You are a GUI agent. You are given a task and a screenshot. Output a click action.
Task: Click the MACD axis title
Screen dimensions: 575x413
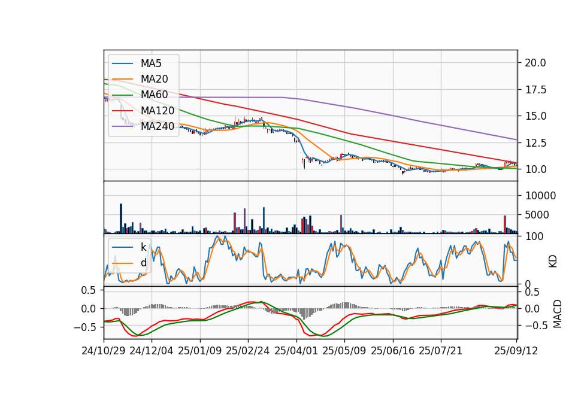tap(558, 314)
